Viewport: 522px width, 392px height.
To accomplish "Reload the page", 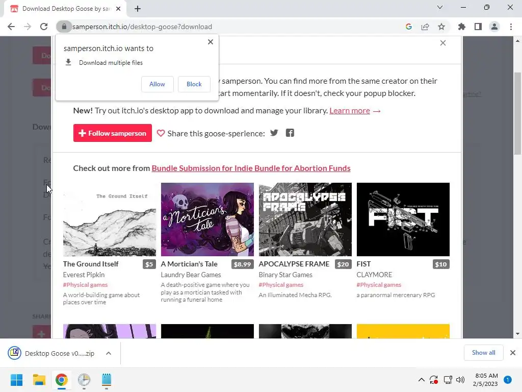I will tap(44, 27).
